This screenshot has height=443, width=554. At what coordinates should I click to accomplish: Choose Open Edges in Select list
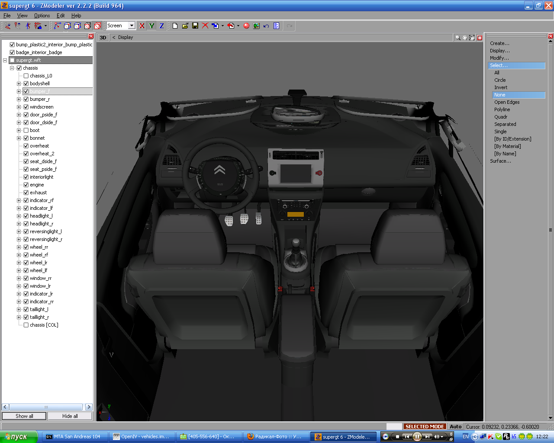pos(507,102)
